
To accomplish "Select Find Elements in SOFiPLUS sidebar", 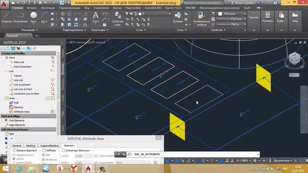I will [x=17, y=121].
